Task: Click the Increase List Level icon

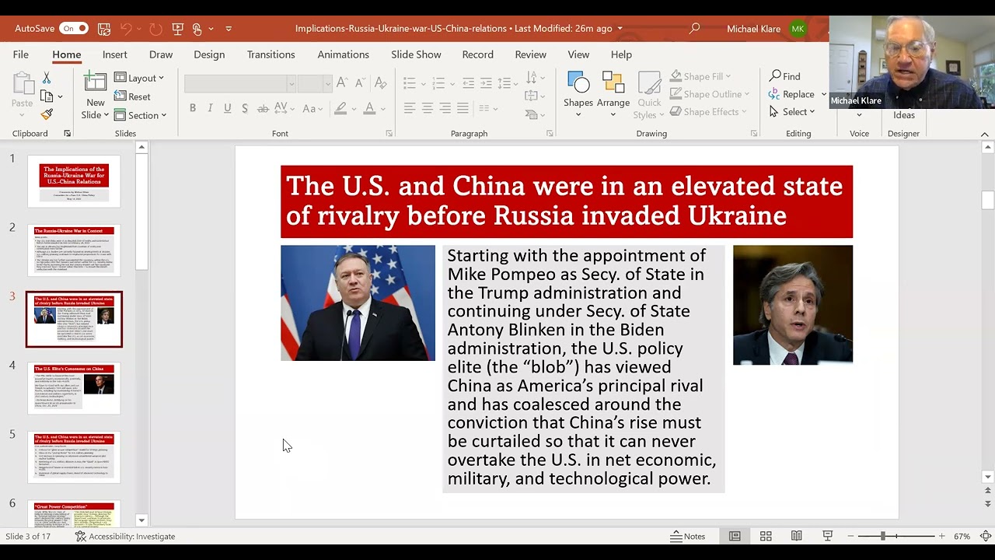Action: click(486, 83)
